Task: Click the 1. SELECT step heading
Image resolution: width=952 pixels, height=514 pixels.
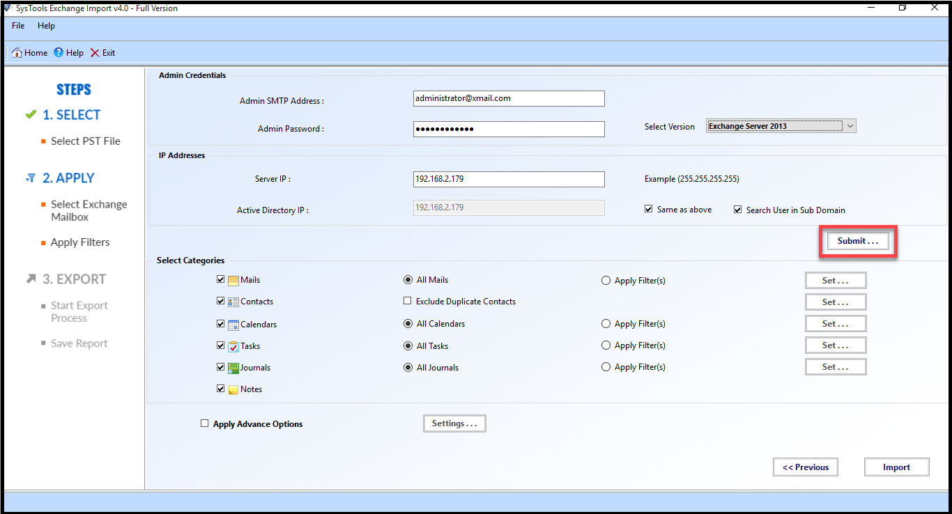Action: pyautogui.click(x=71, y=115)
